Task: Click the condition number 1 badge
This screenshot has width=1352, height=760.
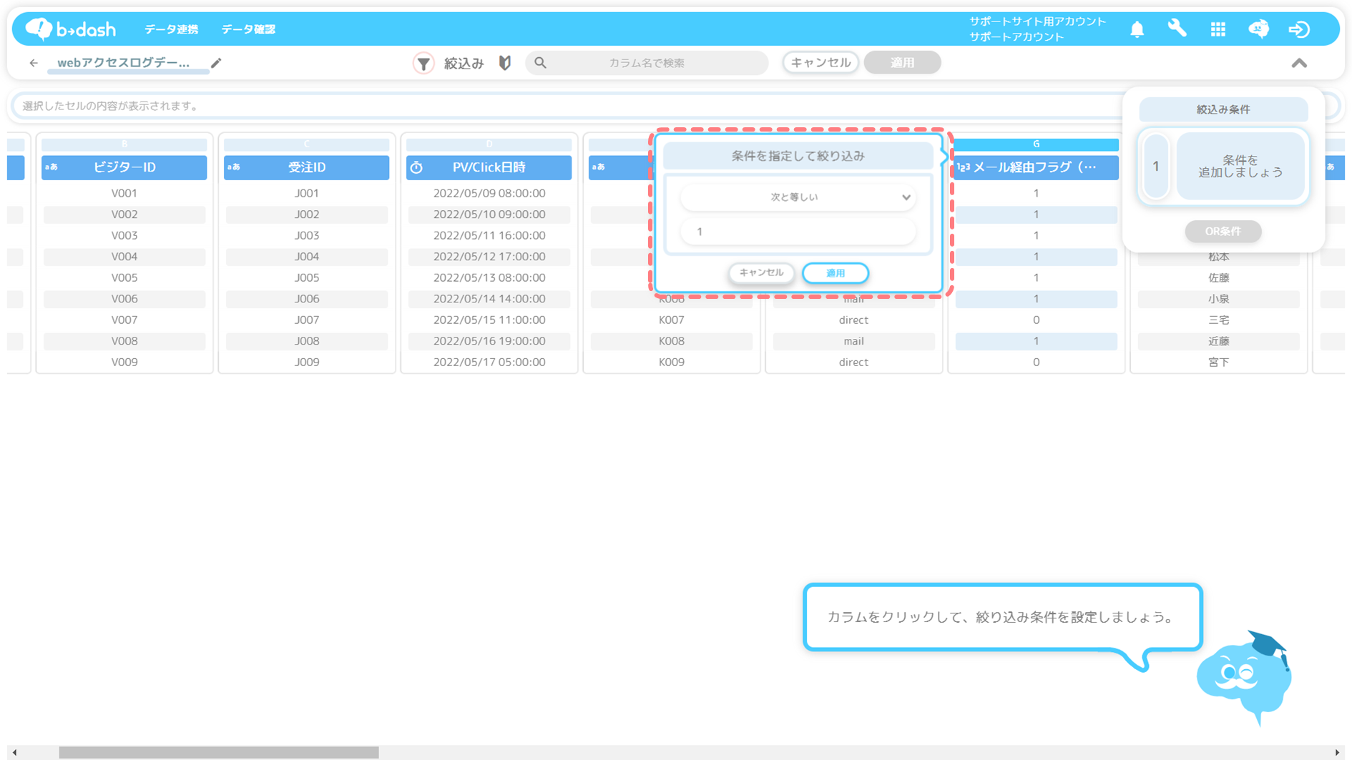Action: point(1155,166)
